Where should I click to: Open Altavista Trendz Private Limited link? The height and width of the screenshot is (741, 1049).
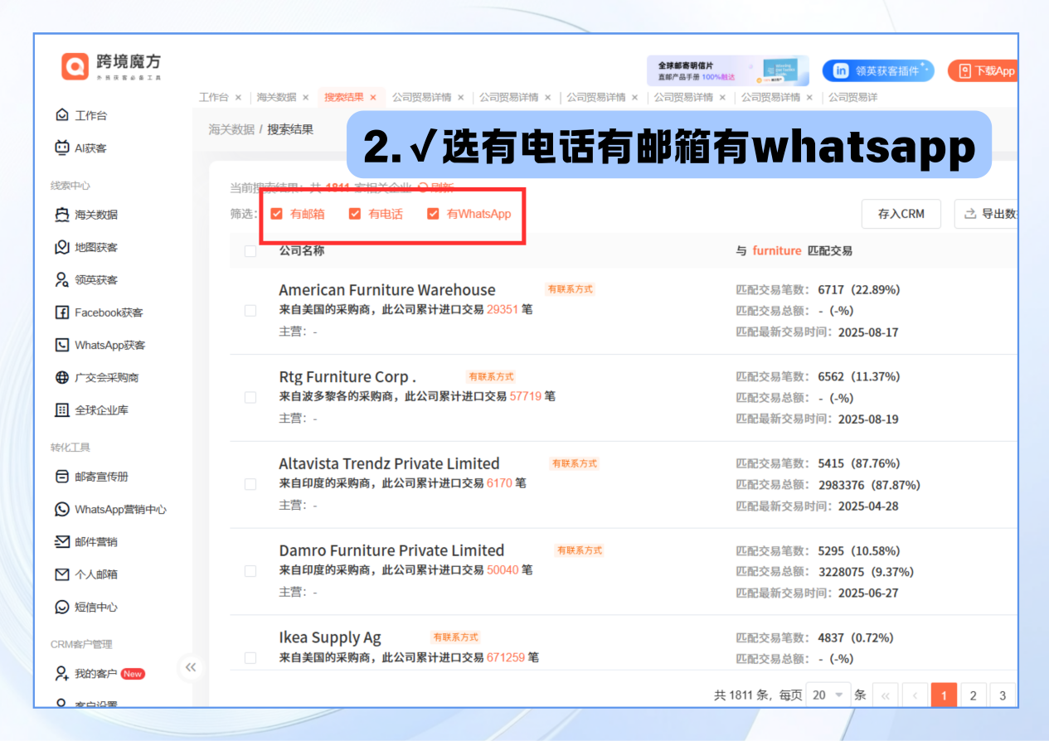click(x=389, y=463)
